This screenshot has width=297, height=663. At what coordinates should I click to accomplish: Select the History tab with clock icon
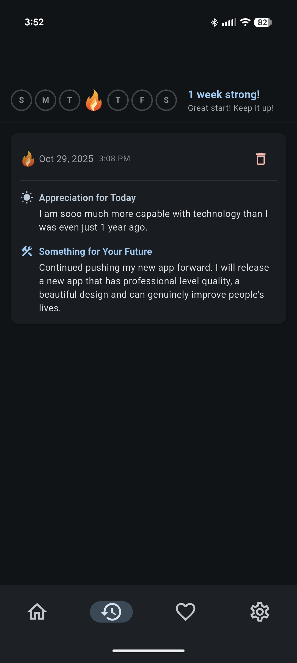coord(111,611)
